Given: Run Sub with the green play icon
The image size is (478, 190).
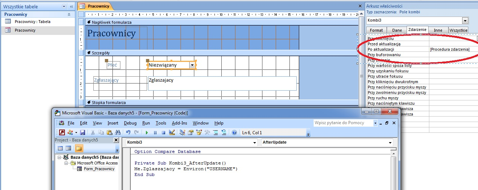Looking at the screenshot, I should (x=147, y=132).
